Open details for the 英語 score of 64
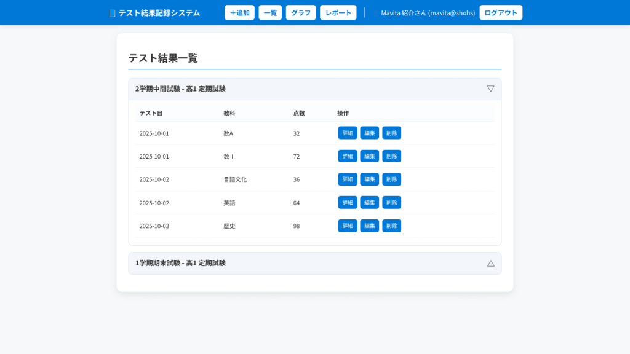 (x=347, y=202)
